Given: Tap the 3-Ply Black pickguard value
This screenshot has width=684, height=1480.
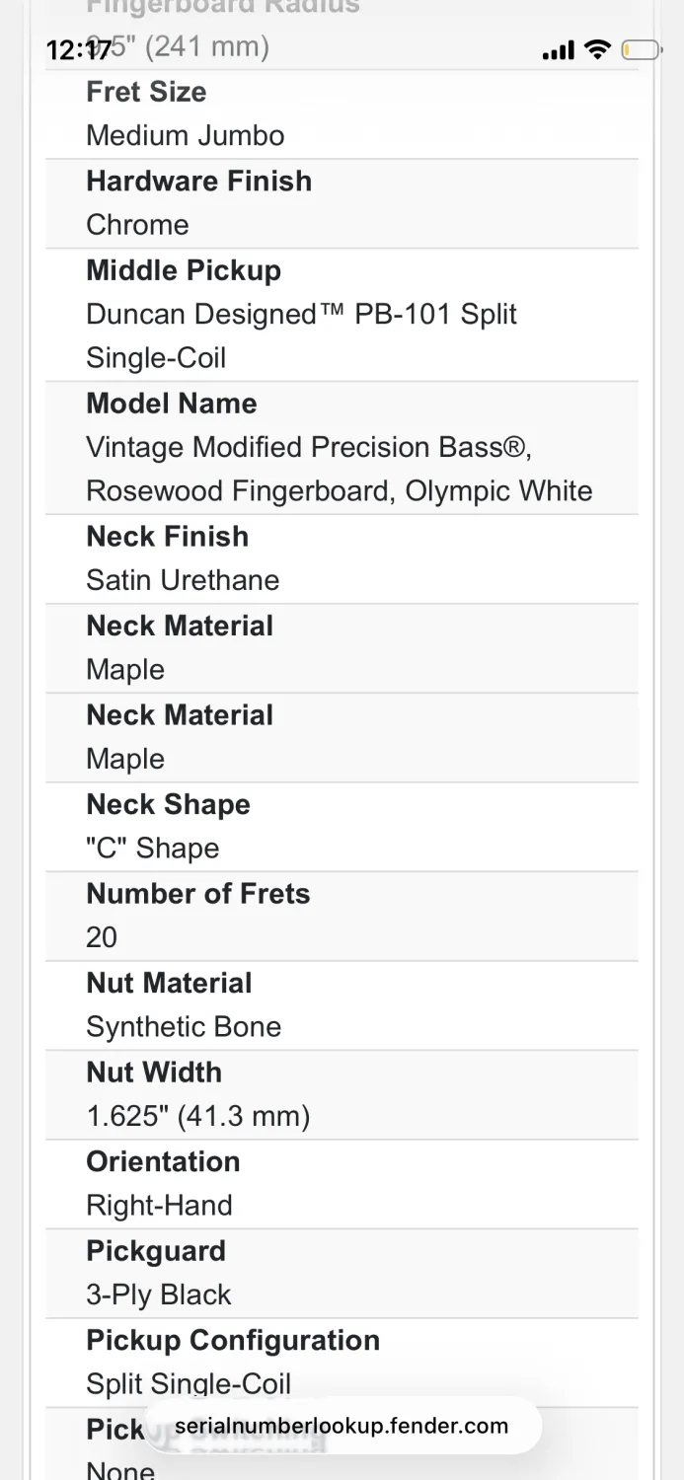Looking at the screenshot, I should 158,1295.
